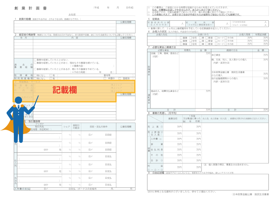
Task: Click the '⇒やめた時期:' field label
Action: [x=79, y=72]
